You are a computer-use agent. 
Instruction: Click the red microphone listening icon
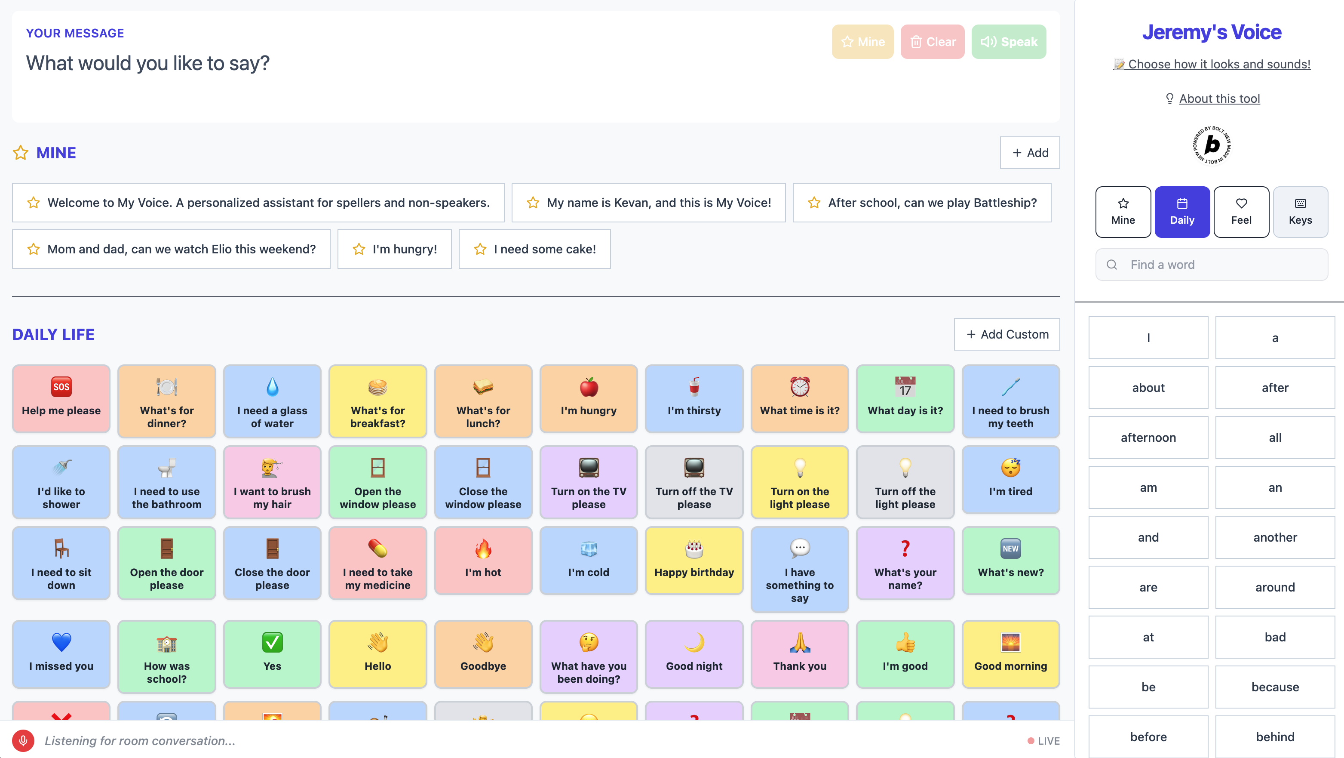coord(23,740)
